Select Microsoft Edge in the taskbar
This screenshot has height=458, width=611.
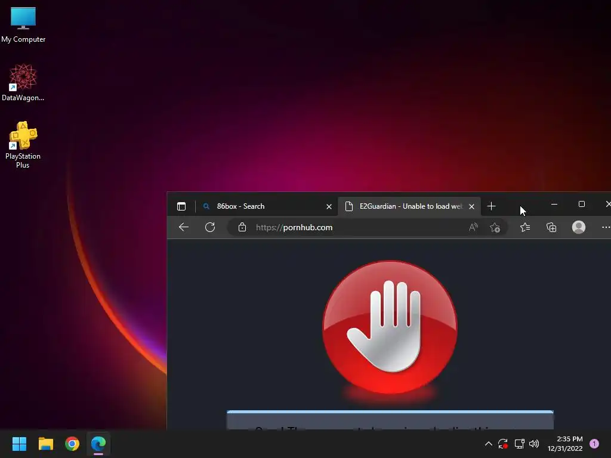[x=98, y=444]
